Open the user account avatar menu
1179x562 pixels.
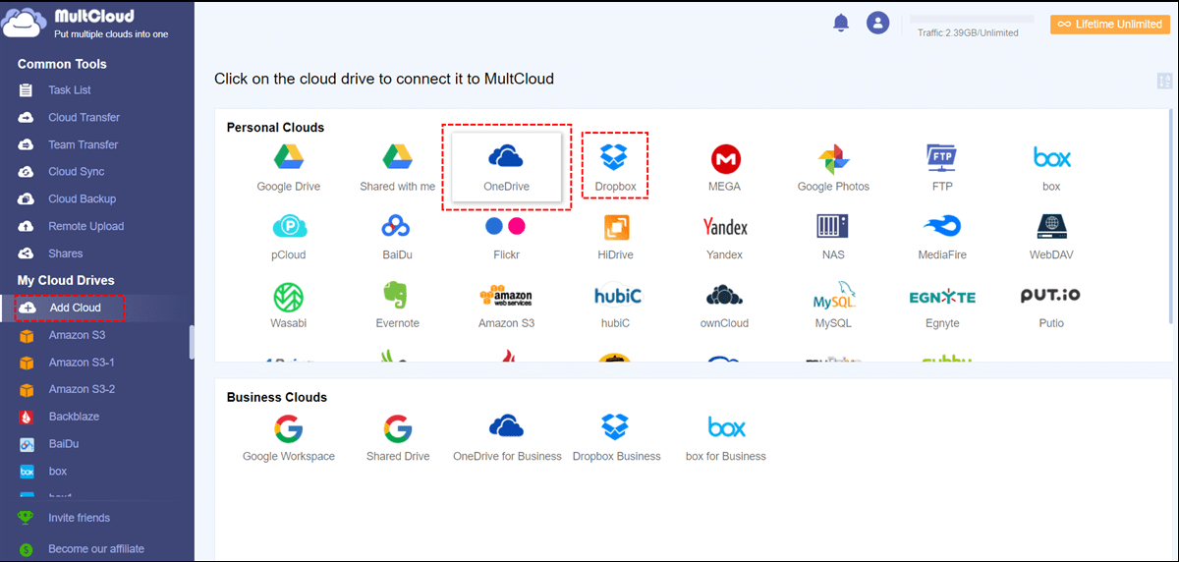pos(877,24)
